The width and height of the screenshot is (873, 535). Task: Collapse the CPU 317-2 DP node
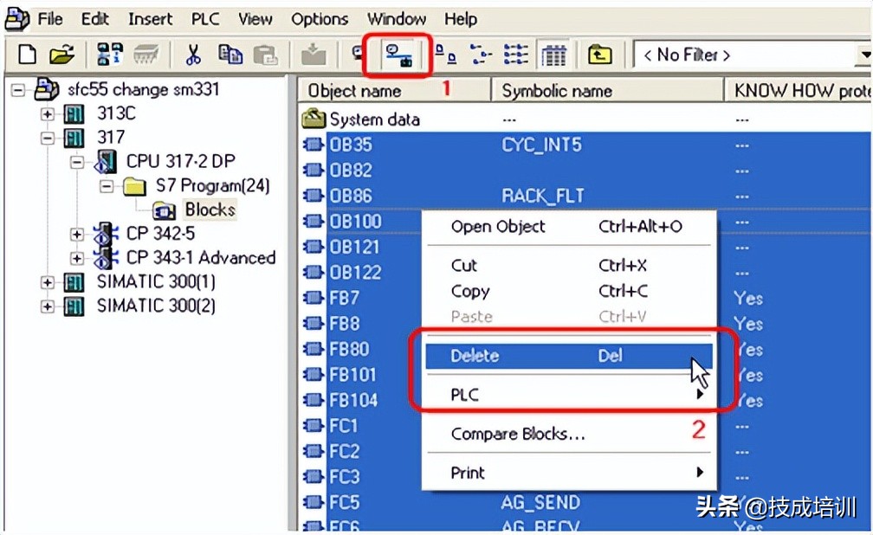click(x=77, y=162)
